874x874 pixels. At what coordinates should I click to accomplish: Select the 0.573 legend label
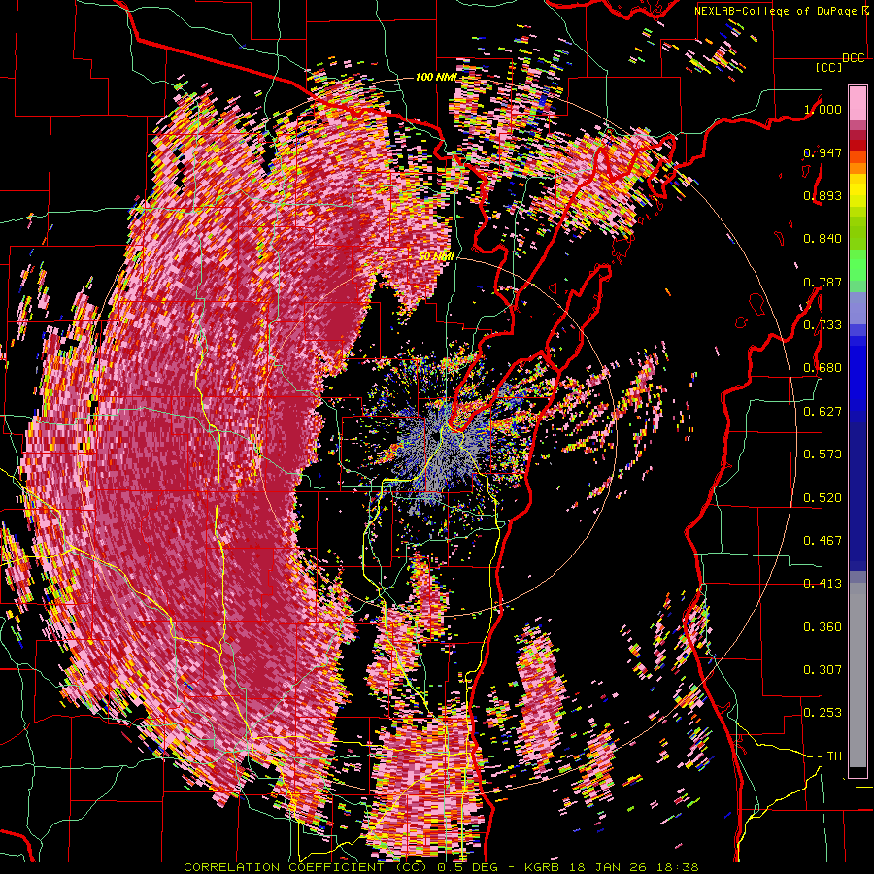[823, 454]
